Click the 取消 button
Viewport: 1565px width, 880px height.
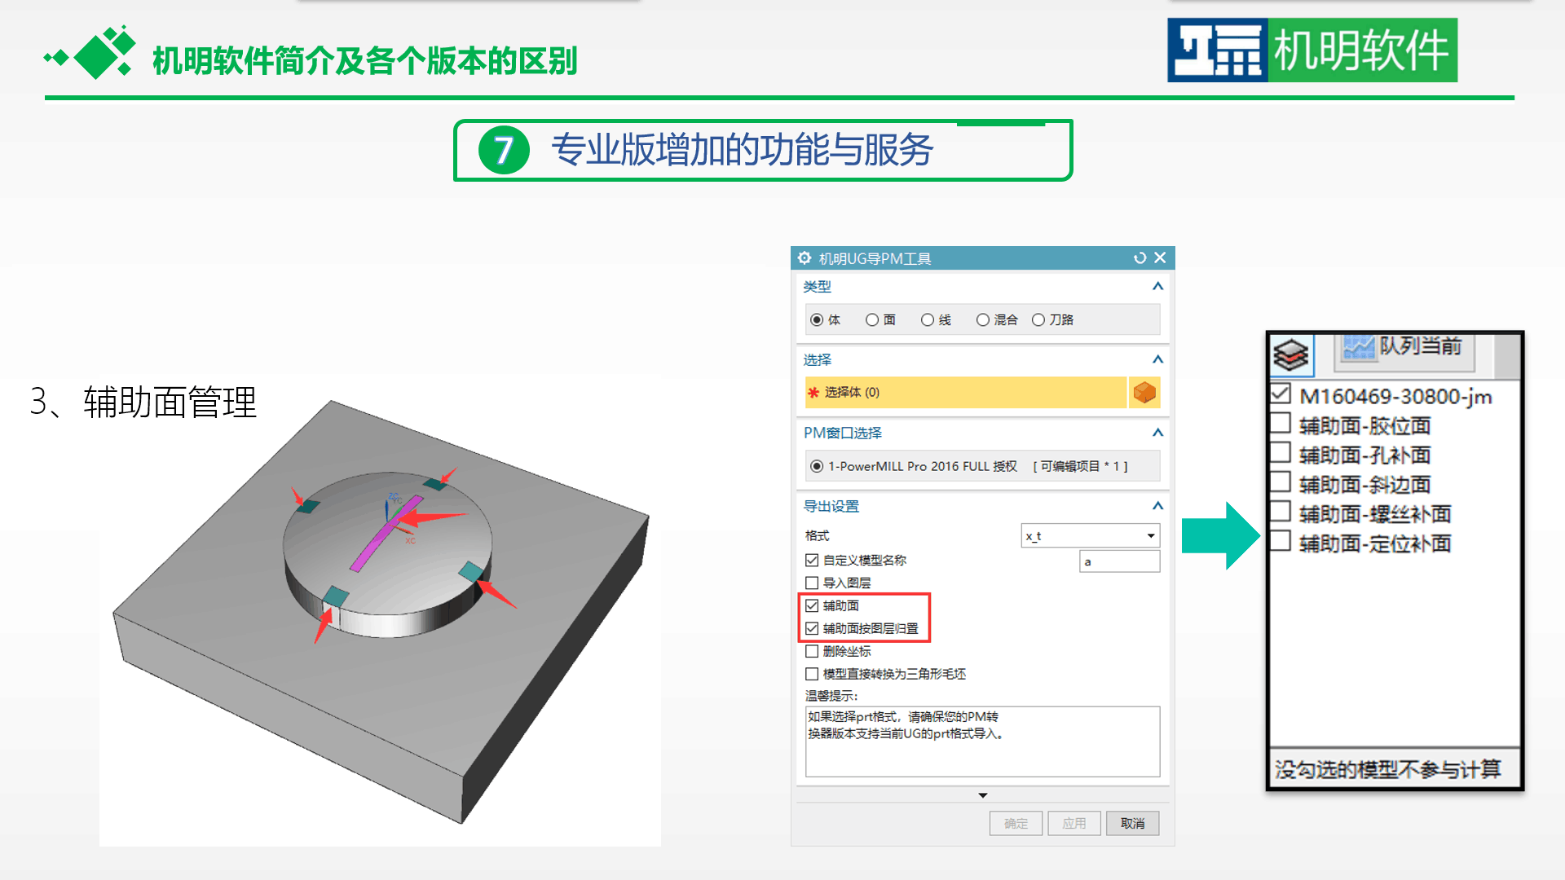click(x=1132, y=823)
